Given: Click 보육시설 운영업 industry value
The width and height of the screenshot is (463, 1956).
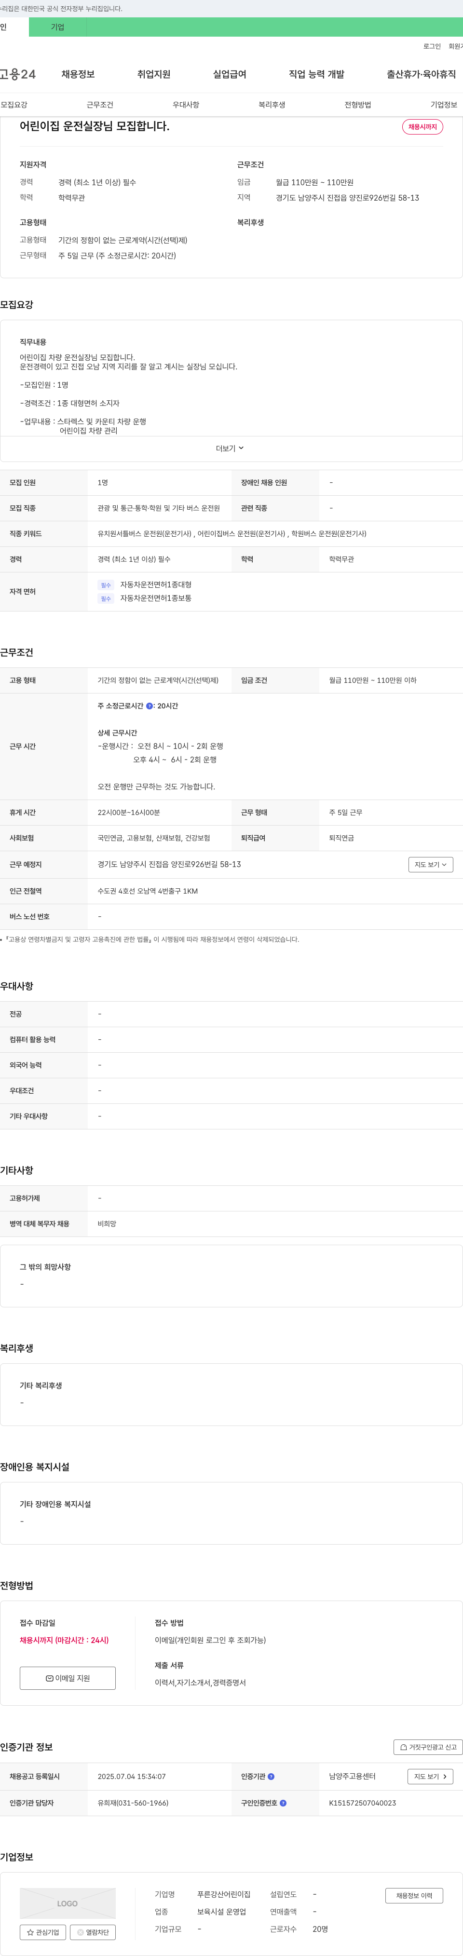Looking at the screenshot, I should point(222,1912).
